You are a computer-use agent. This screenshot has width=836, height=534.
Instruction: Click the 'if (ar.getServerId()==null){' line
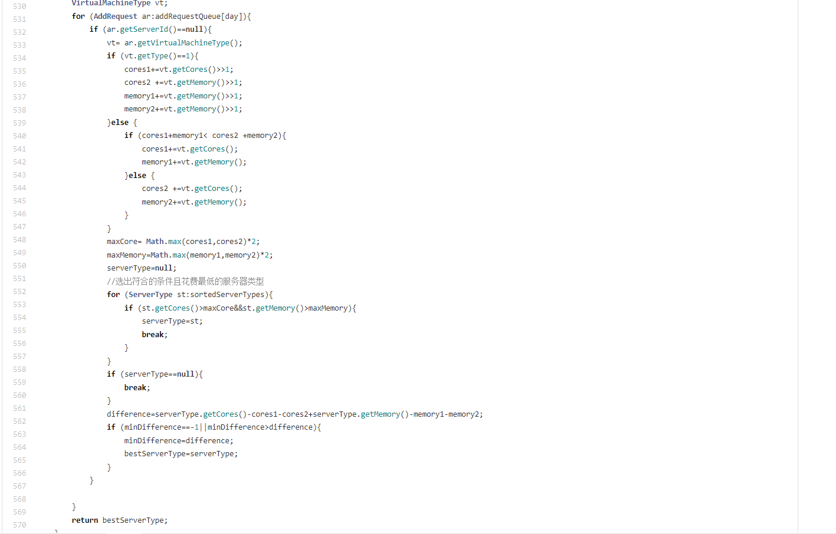pos(150,29)
